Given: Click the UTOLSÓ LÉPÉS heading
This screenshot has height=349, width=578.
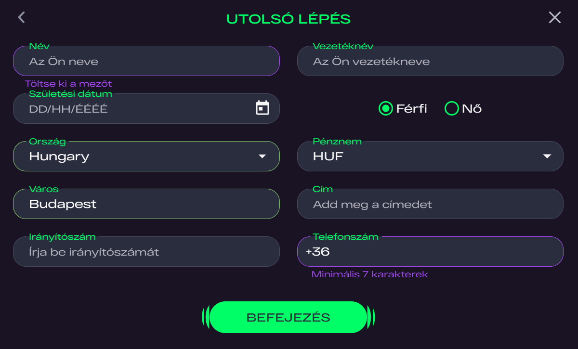Looking at the screenshot, I should (289, 19).
